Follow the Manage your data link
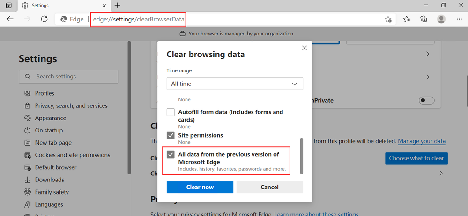 421,141
